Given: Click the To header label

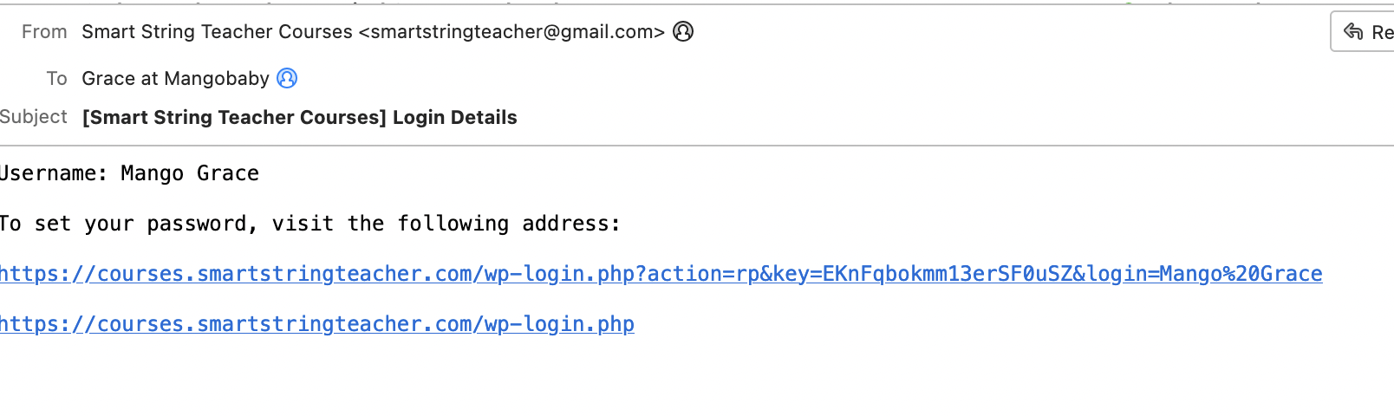Looking at the screenshot, I should [57, 78].
